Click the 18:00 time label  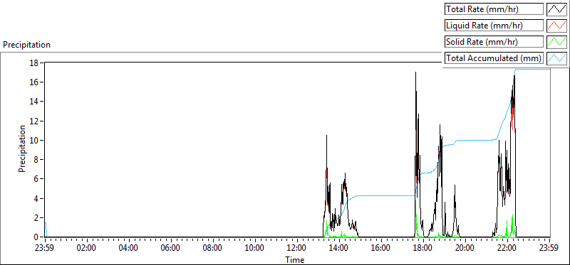point(423,249)
